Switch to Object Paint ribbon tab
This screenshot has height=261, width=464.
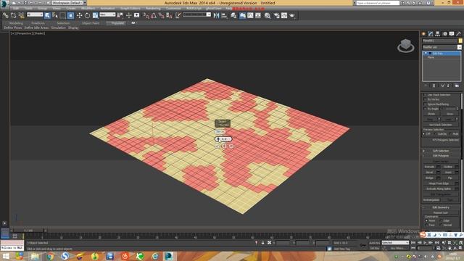(91, 22)
